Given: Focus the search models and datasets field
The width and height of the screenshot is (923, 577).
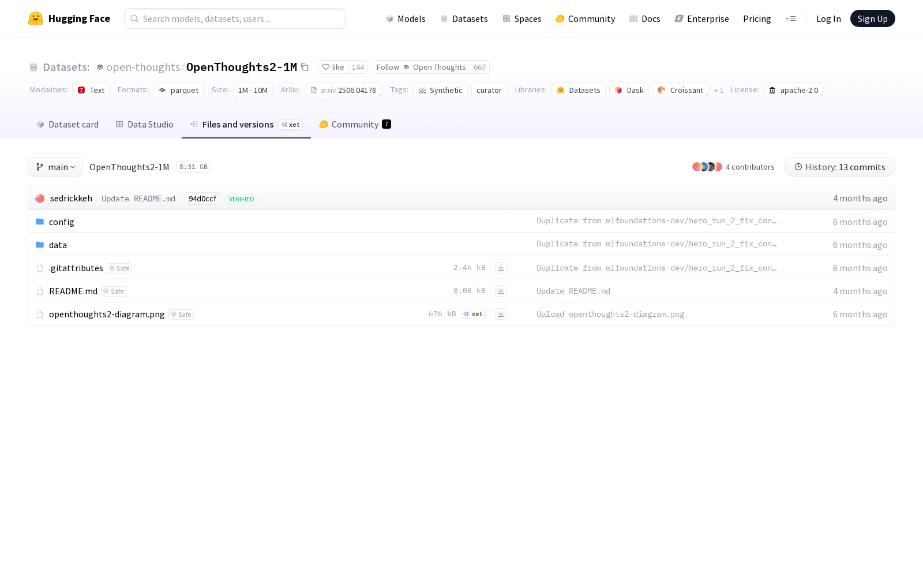Looking at the screenshot, I should pyautogui.click(x=235, y=18).
